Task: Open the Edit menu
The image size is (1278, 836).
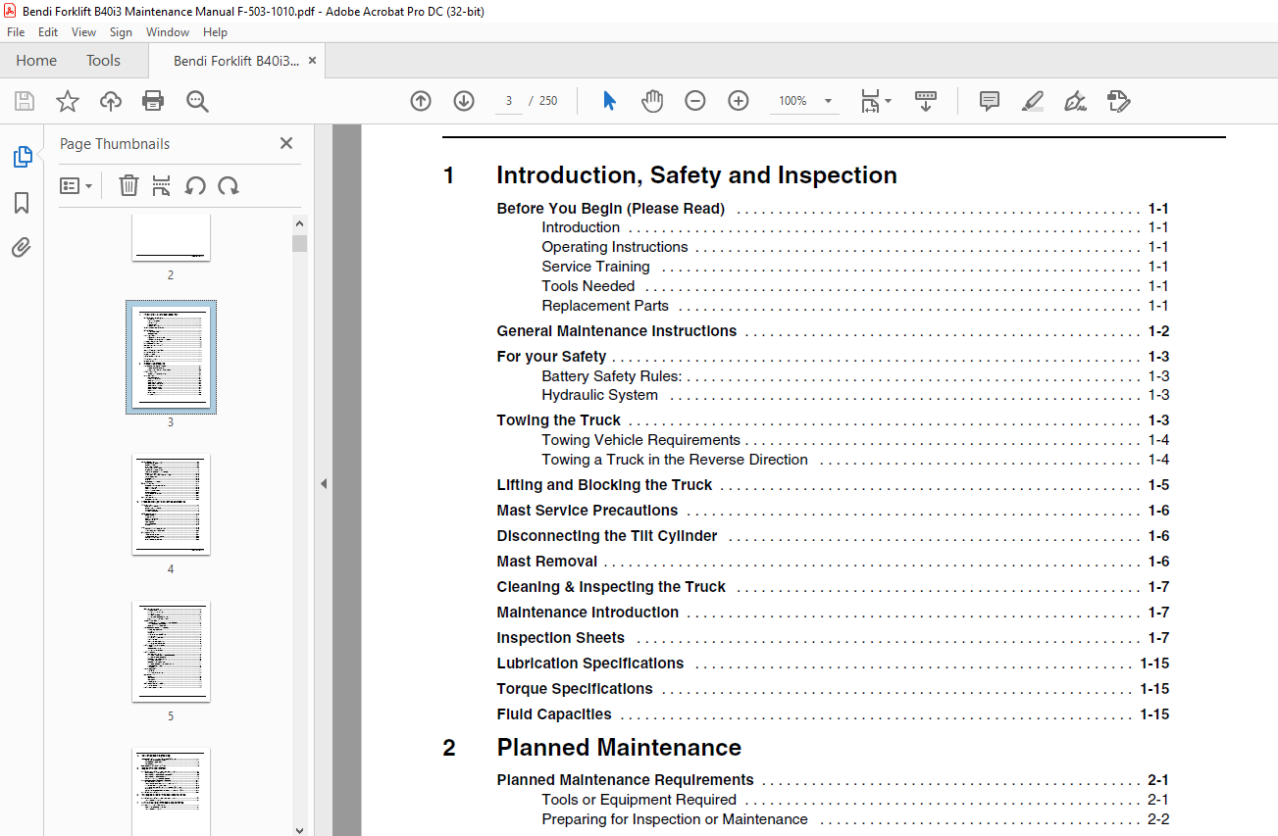Action: pyautogui.click(x=48, y=32)
